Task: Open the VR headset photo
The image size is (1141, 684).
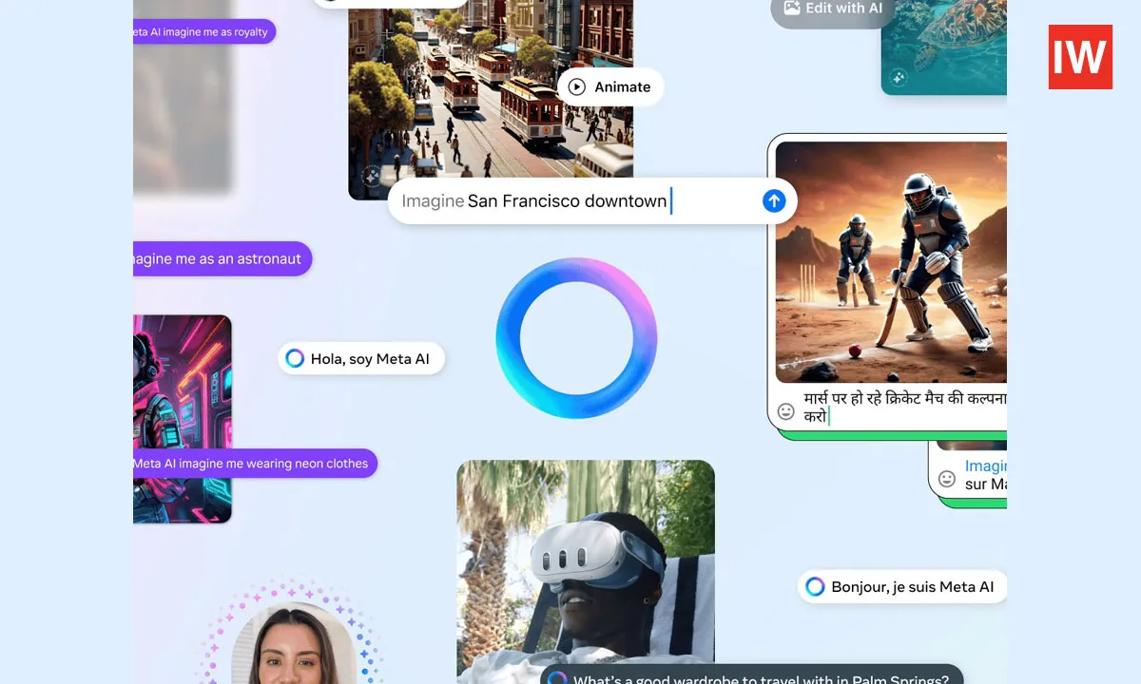Action: click(585, 560)
